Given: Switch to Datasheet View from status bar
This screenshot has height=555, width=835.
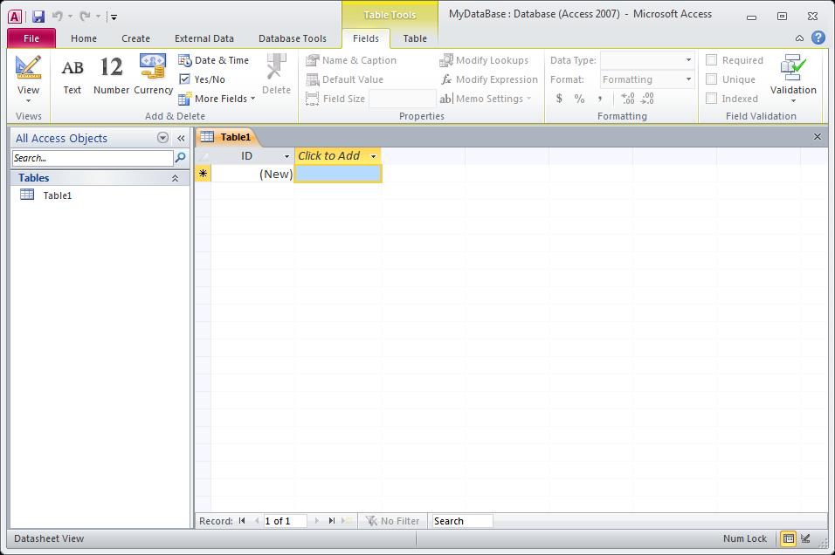Looking at the screenshot, I should point(789,538).
